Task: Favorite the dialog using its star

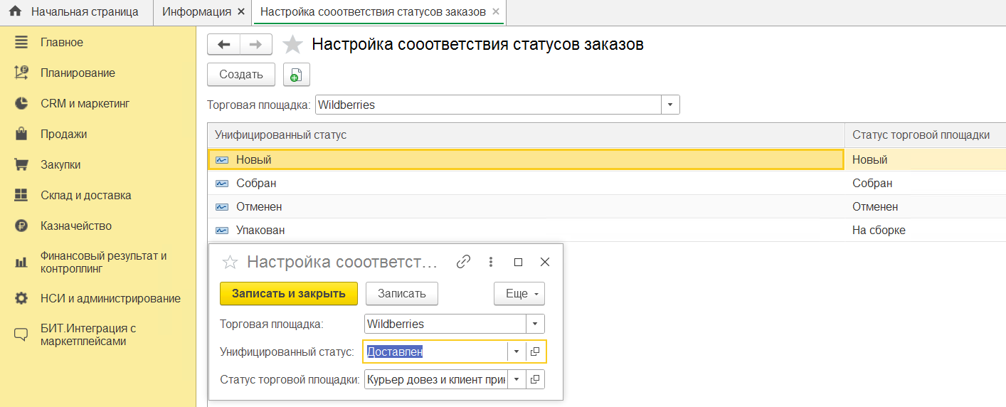Action: [x=230, y=263]
